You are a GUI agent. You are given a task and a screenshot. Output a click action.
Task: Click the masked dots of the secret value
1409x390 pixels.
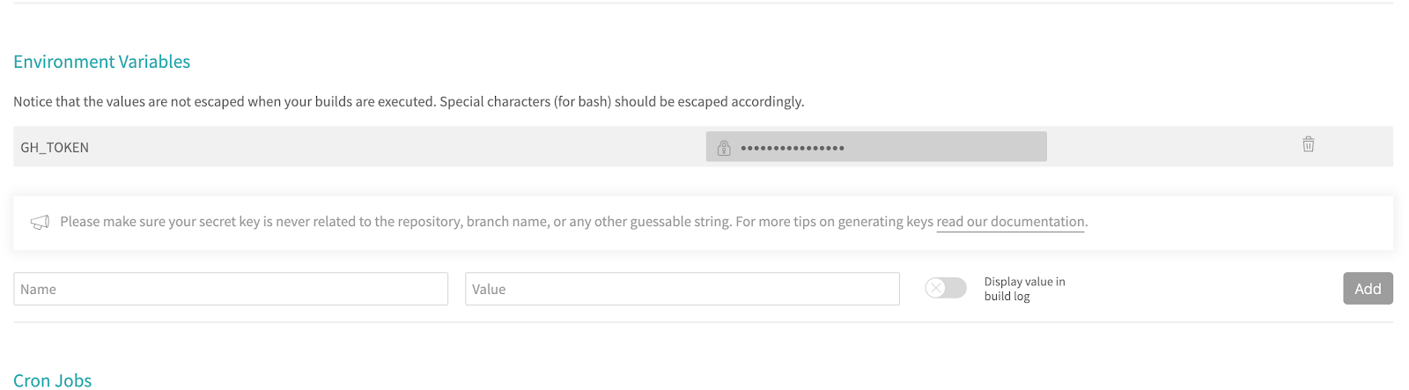click(x=793, y=148)
